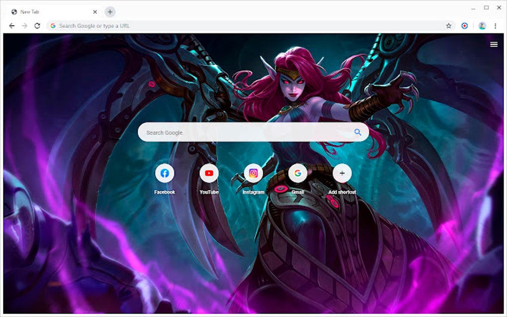Minimize the browser window
Screen dimensions: 507x317
[x=473, y=8]
